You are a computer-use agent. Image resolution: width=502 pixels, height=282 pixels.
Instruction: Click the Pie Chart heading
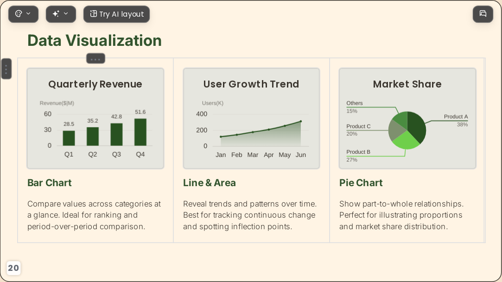click(x=361, y=183)
